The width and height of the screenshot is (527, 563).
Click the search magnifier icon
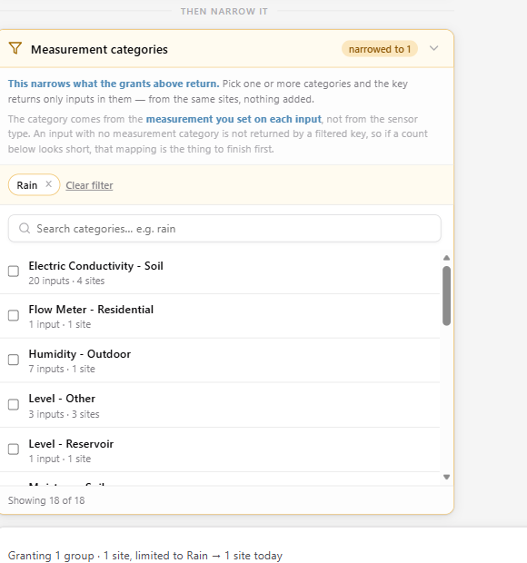click(x=25, y=228)
